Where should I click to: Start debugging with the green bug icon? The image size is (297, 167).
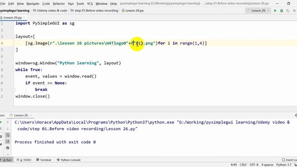(282, 11)
